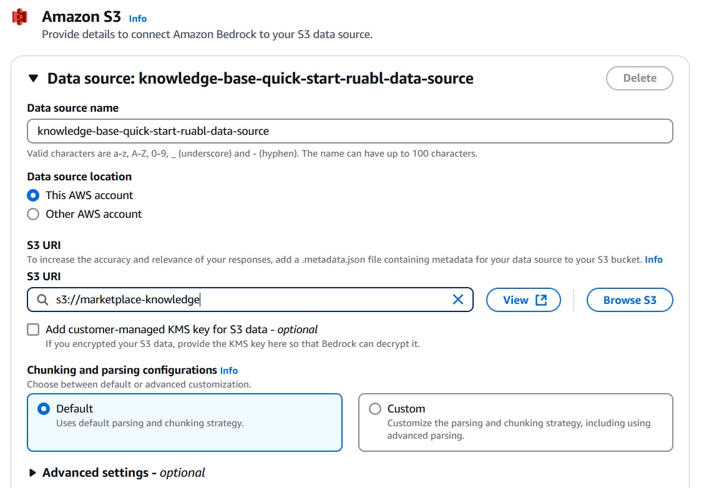Viewport: 704px width, 488px height.
Task: Select Other AWS account option
Action: coord(33,214)
